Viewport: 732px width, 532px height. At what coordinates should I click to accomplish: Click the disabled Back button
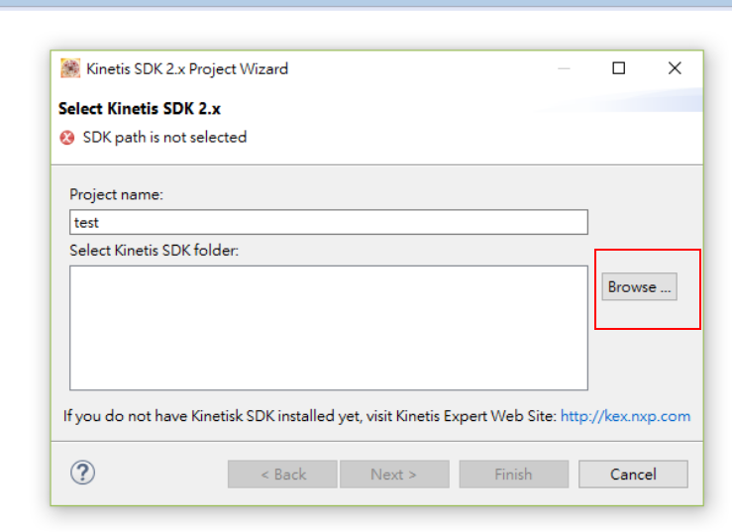coord(282,475)
